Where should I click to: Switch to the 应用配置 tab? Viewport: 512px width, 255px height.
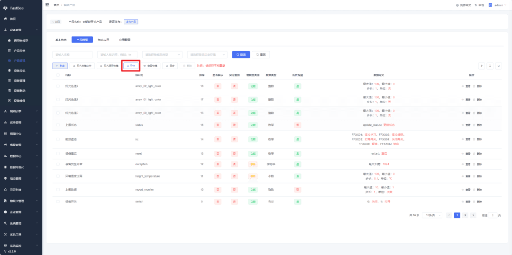125,40
